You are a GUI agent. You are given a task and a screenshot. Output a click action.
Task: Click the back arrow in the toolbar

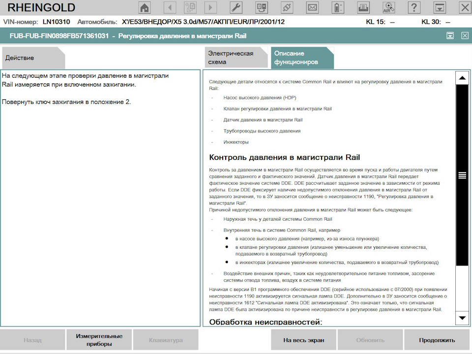click(x=170, y=7)
